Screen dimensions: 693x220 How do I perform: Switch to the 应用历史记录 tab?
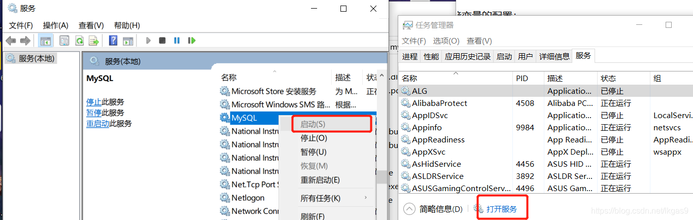tap(468, 56)
